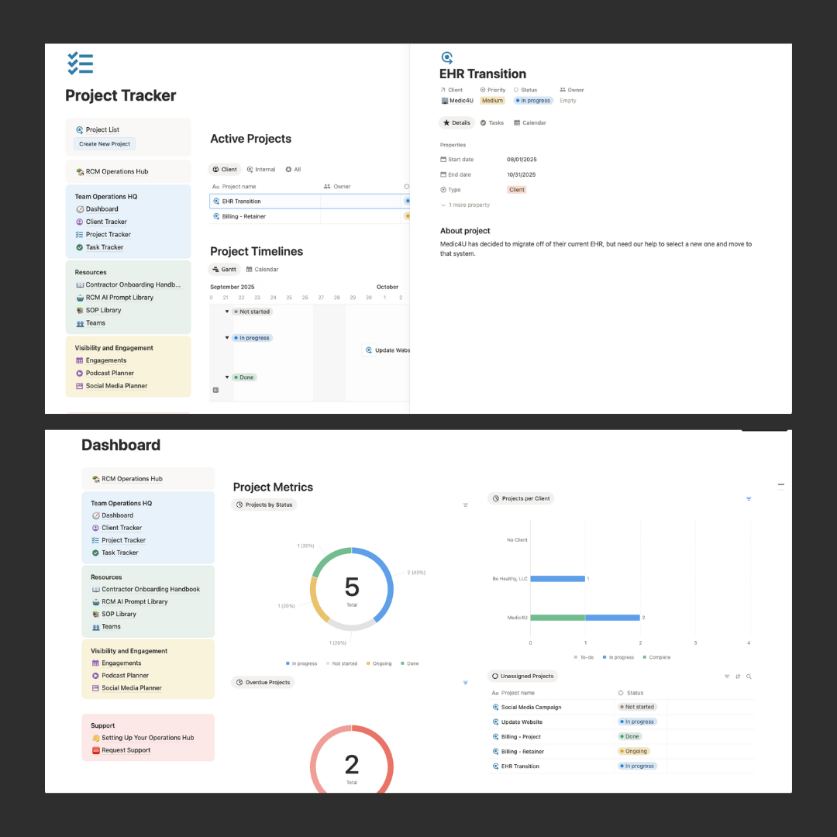Viewport: 837px width, 837px height.
Task: Select the Gantt tab under Project Timelines
Action: [224, 270]
